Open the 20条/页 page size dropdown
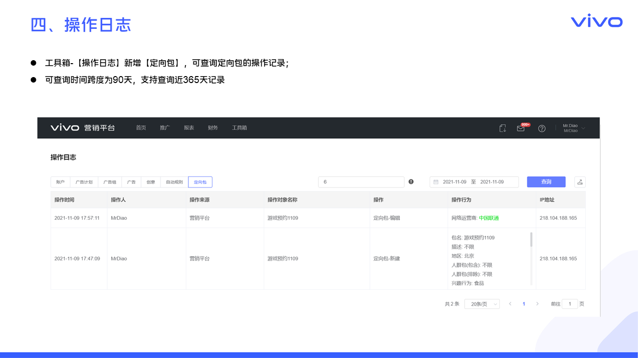 (481, 304)
